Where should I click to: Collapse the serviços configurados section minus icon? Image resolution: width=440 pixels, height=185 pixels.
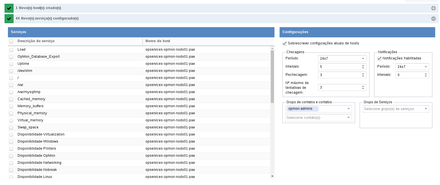point(433,19)
